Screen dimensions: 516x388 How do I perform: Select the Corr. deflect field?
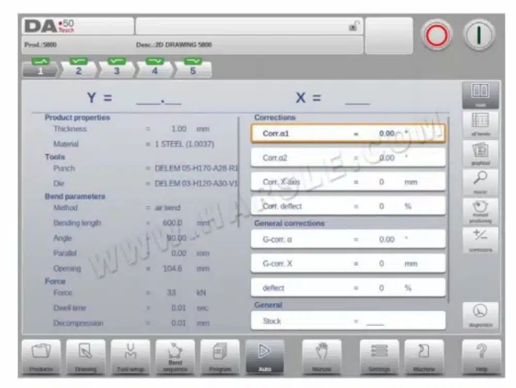click(348, 206)
